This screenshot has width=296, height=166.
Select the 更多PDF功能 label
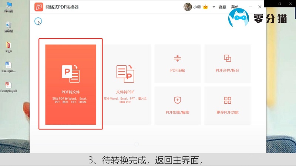tap(228, 113)
